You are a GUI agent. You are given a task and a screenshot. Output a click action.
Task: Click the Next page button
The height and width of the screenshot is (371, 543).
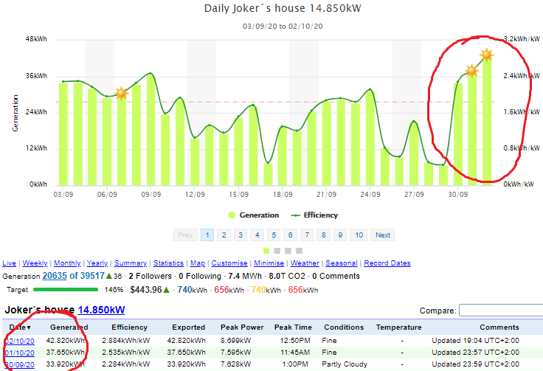pos(383,235)
